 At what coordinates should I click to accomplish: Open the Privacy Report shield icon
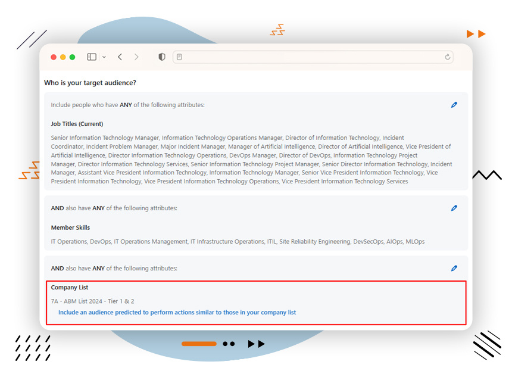pos(161,57)
